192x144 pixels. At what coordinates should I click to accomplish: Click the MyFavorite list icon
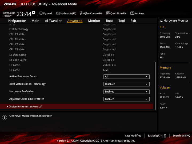click(58, 13)
